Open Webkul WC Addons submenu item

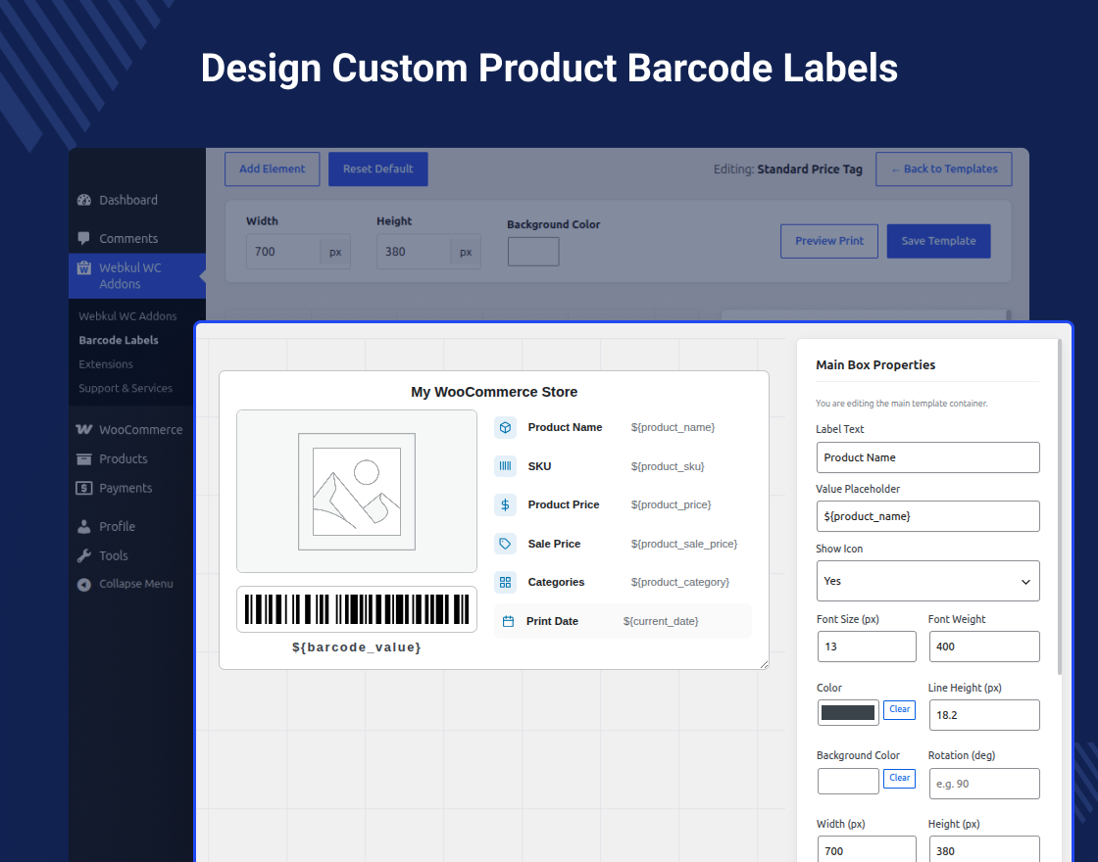(x=127, y=316)
